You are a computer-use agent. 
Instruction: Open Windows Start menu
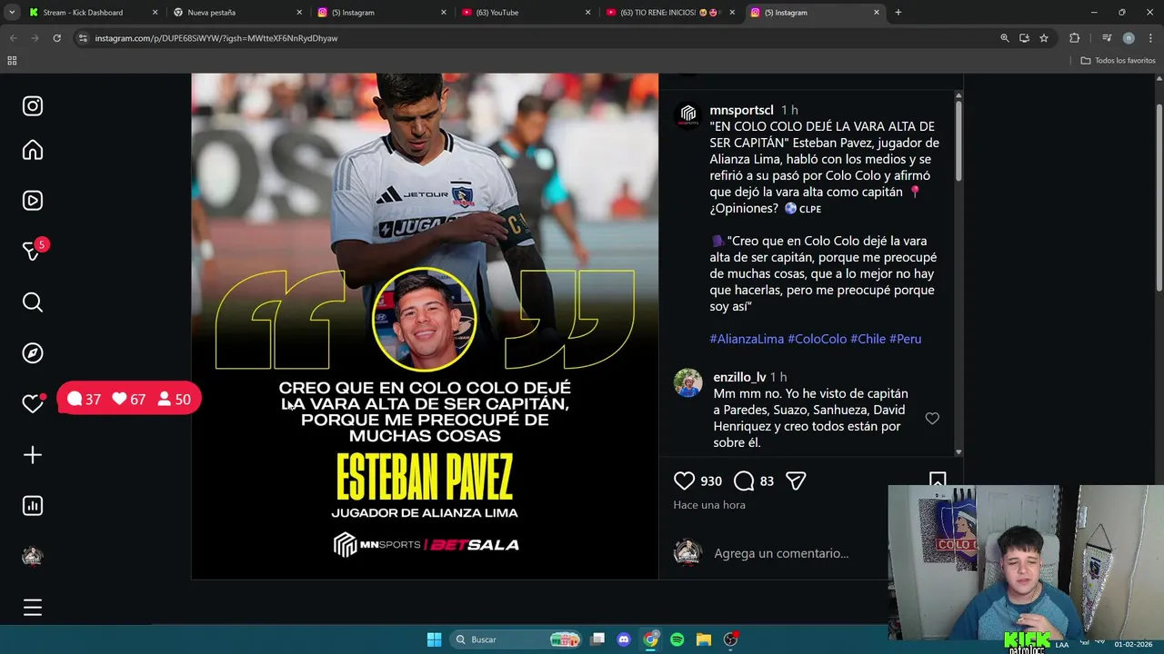point(434,639)
